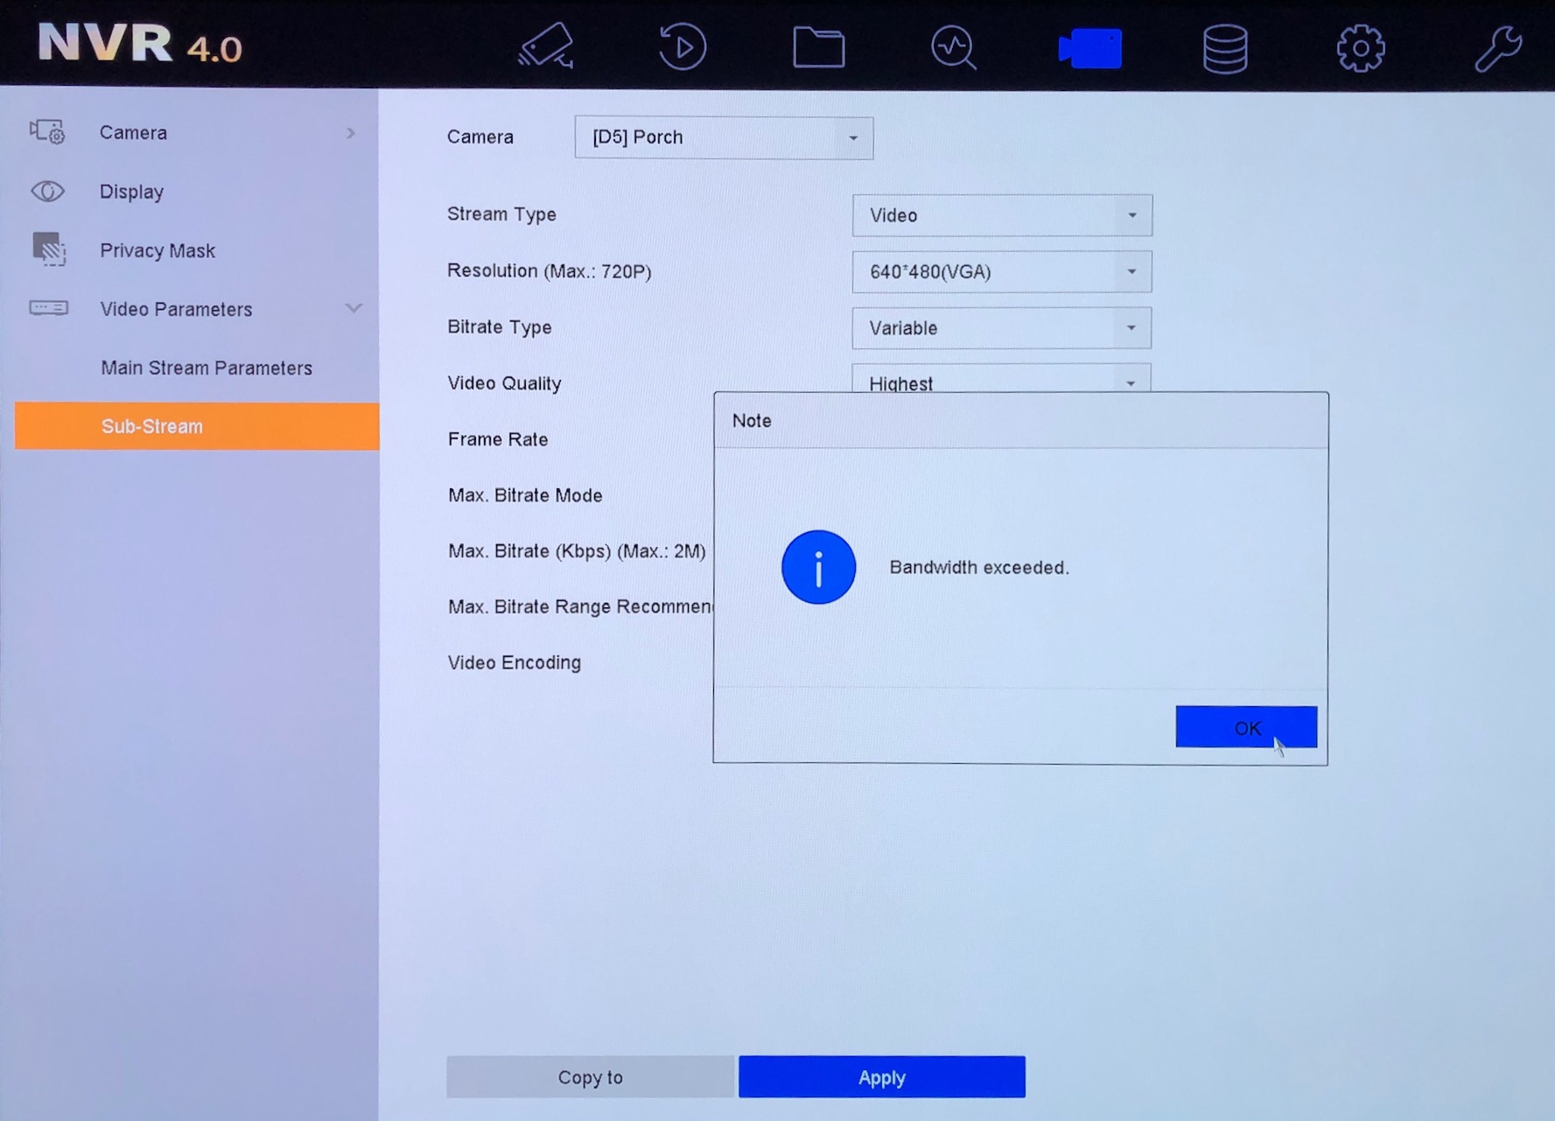Click the blue Camera management icon
The image size is (1555, 1121).
pyautogui.click(x=1089, y=48)
